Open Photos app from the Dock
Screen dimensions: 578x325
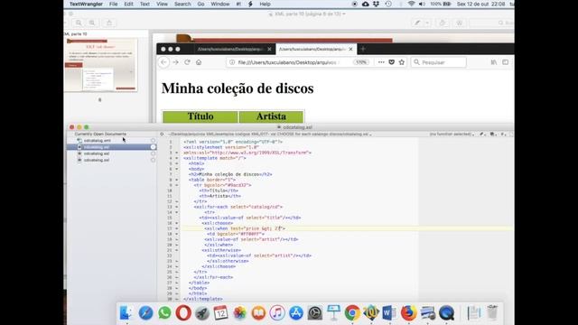point(239,313)
